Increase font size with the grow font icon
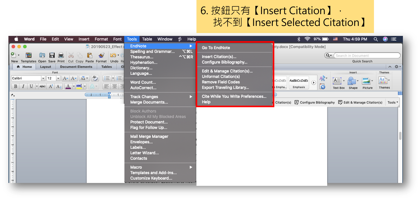The width and height of the screenshot is (420, 200). point(65,78)
